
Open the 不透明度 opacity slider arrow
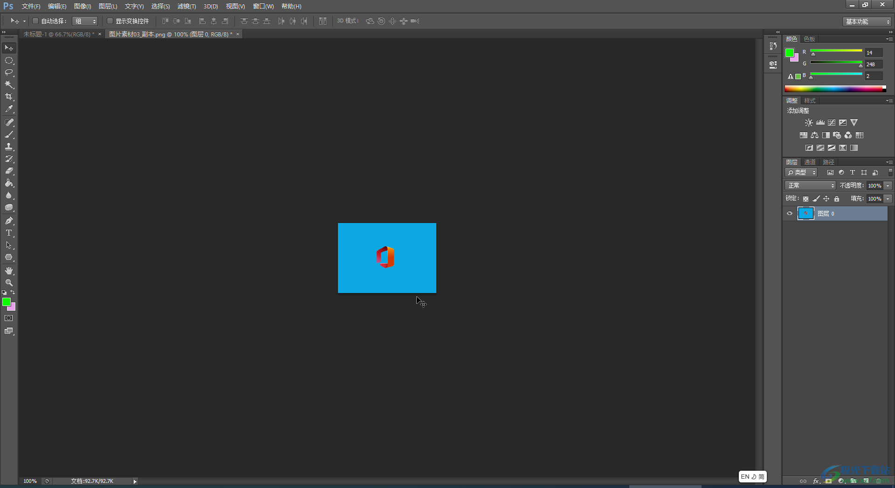[888, 186]
